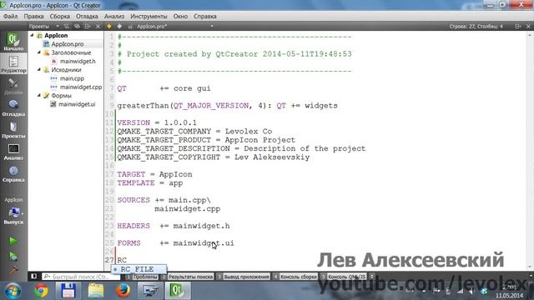Show the Результаты поиска pane
This screenshot has width=534, height=300.
tap(187, 277)
